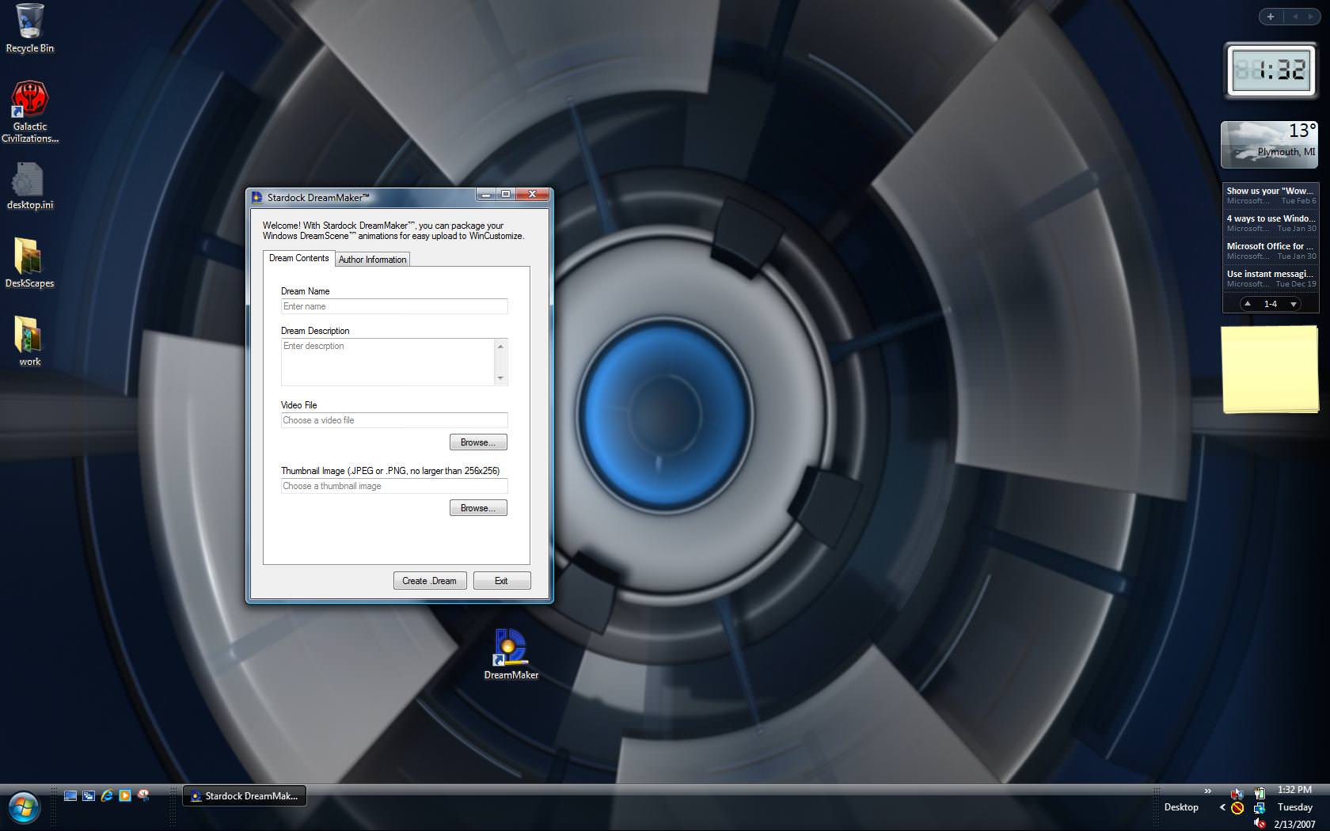Screen dimensions: 1330x831
Task: Click the taskbar clock showing 1:32 PM
Action: pyautogui.click(x=1294, y=790)
